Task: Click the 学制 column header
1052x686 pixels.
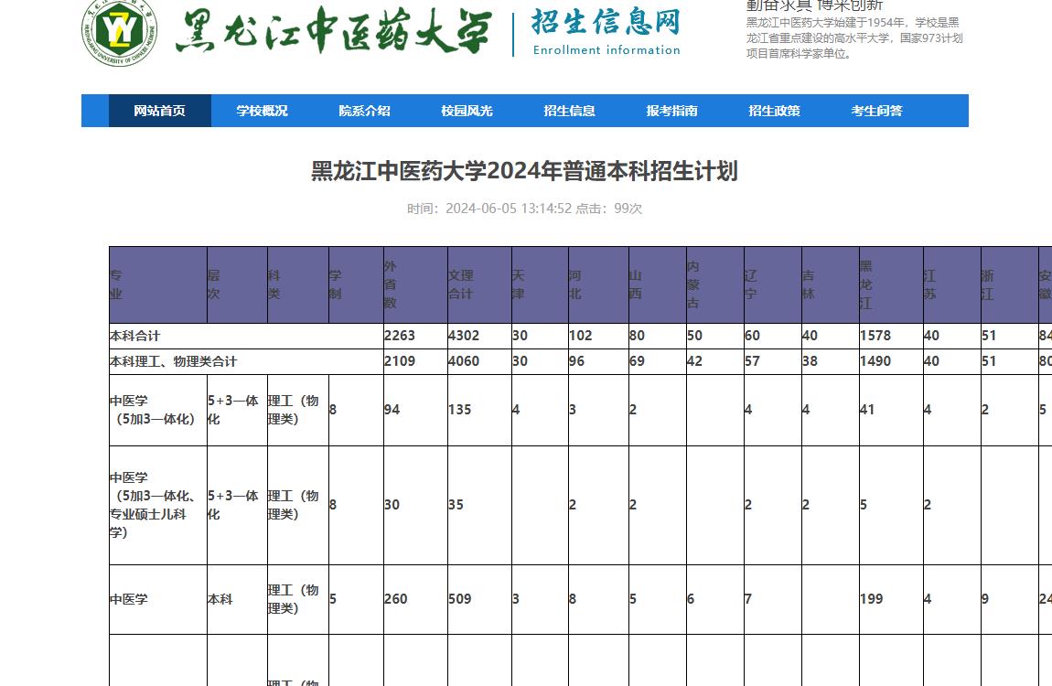Action: click(356, 285)
